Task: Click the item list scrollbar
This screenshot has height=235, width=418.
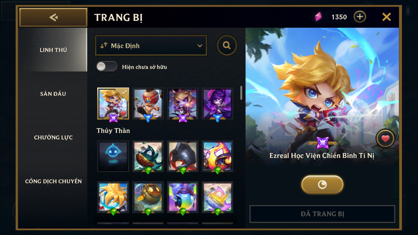Action: click(241, 93)
